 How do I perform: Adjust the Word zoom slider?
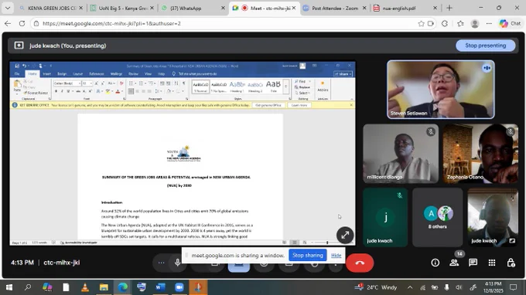pos(327,242)
